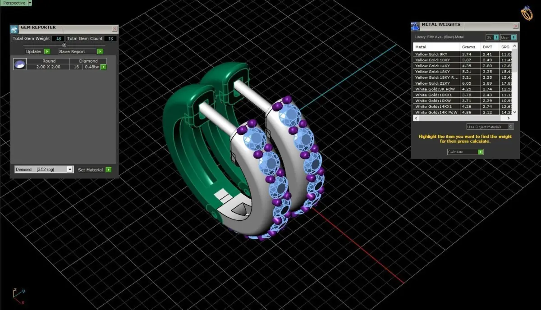Viewport: 541px width, 310px height.
Task: Click down arrow of metal table vertical scrollbar
Action: (515, 112)
